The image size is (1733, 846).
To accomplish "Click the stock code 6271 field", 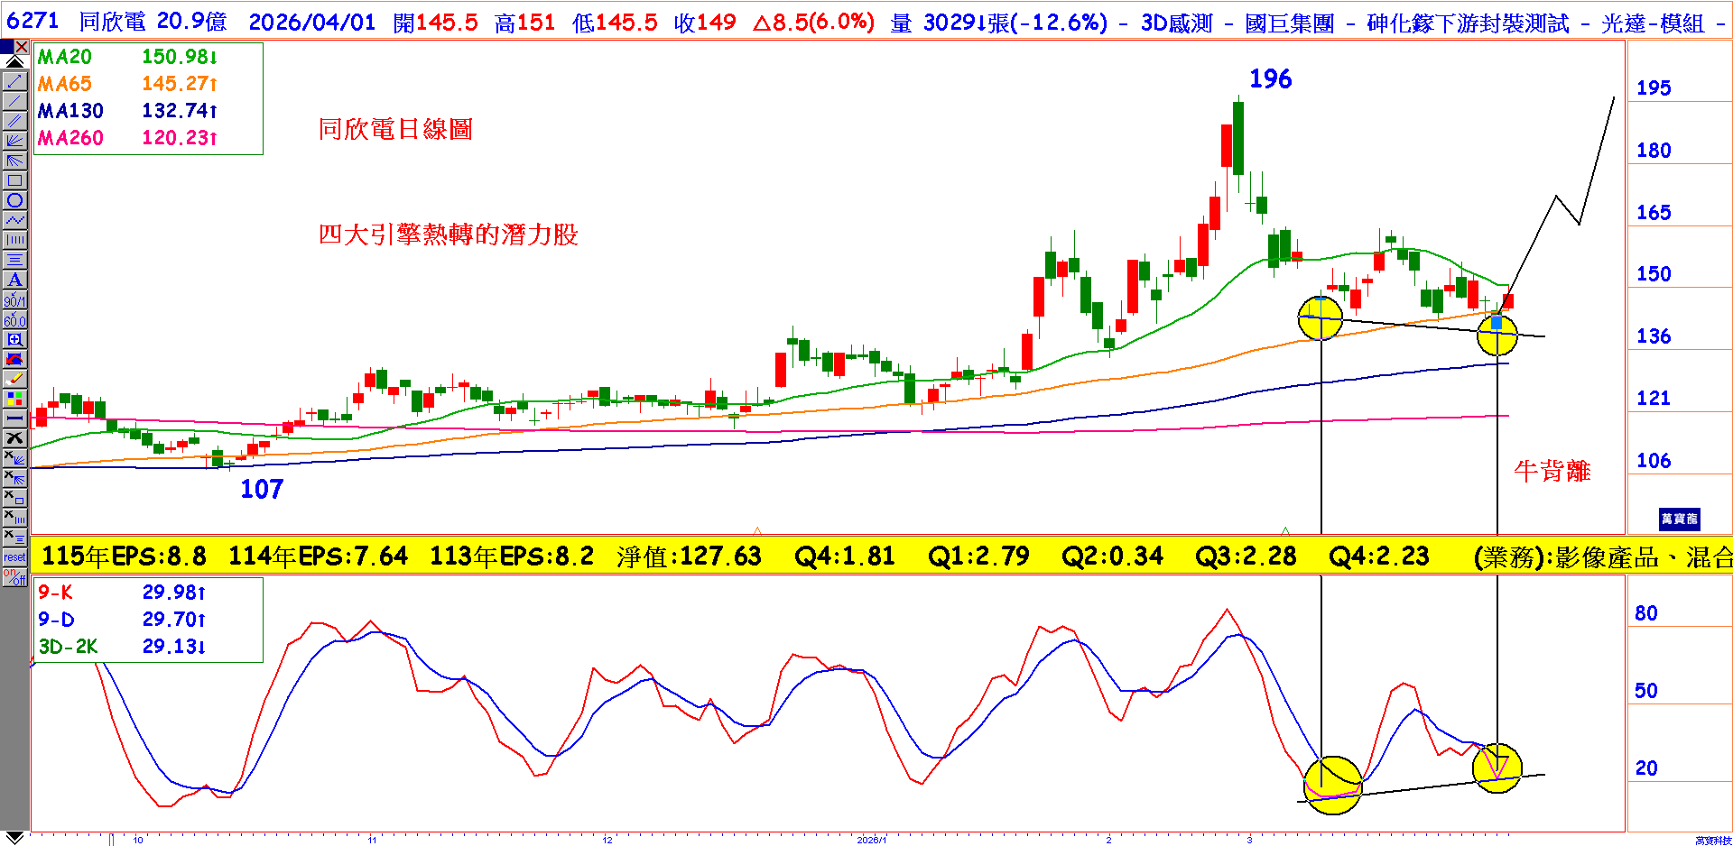I will [32, 22].
